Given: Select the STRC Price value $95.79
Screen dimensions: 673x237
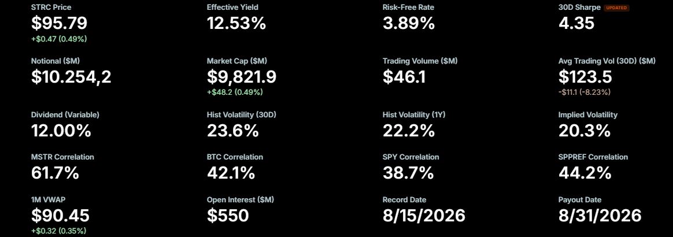Looking at the screenshot, I should (59, 23).
